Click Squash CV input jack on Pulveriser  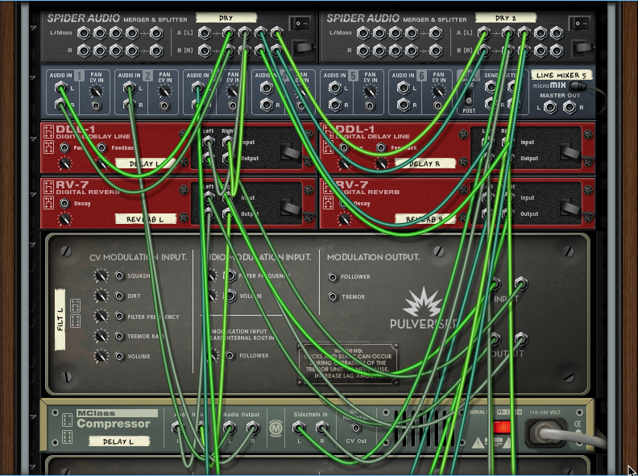[x=119, y=275]
